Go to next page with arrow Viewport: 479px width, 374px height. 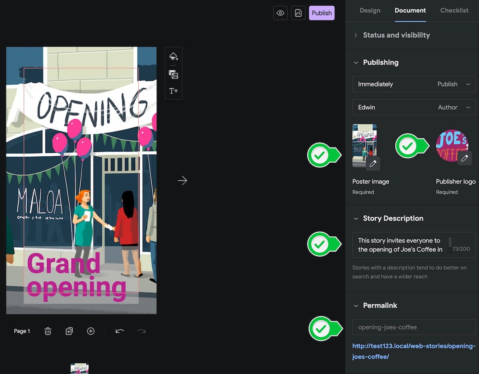(182, 181)
